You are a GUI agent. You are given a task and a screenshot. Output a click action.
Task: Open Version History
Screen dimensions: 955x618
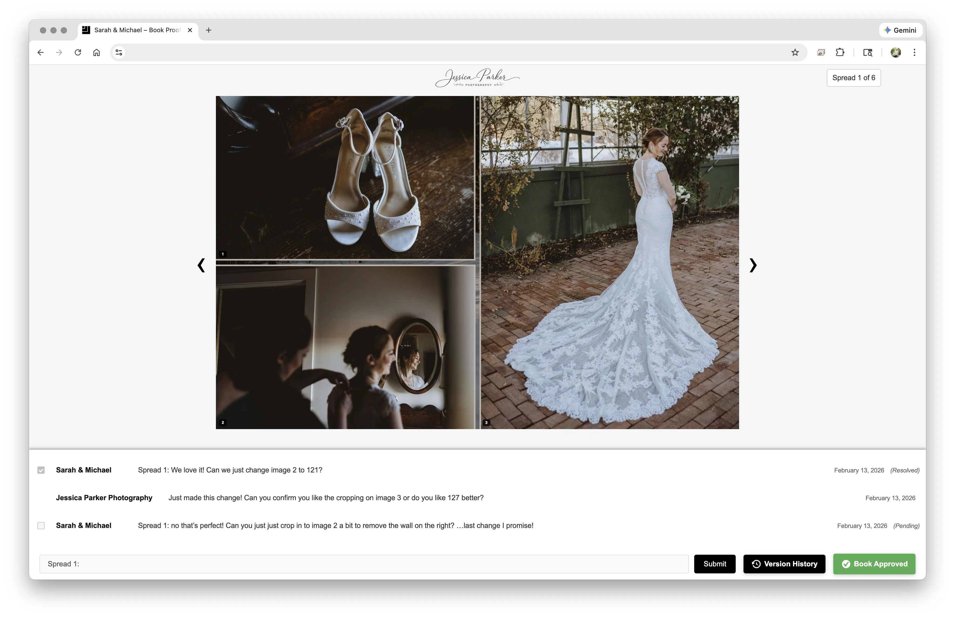click(784, 564)
